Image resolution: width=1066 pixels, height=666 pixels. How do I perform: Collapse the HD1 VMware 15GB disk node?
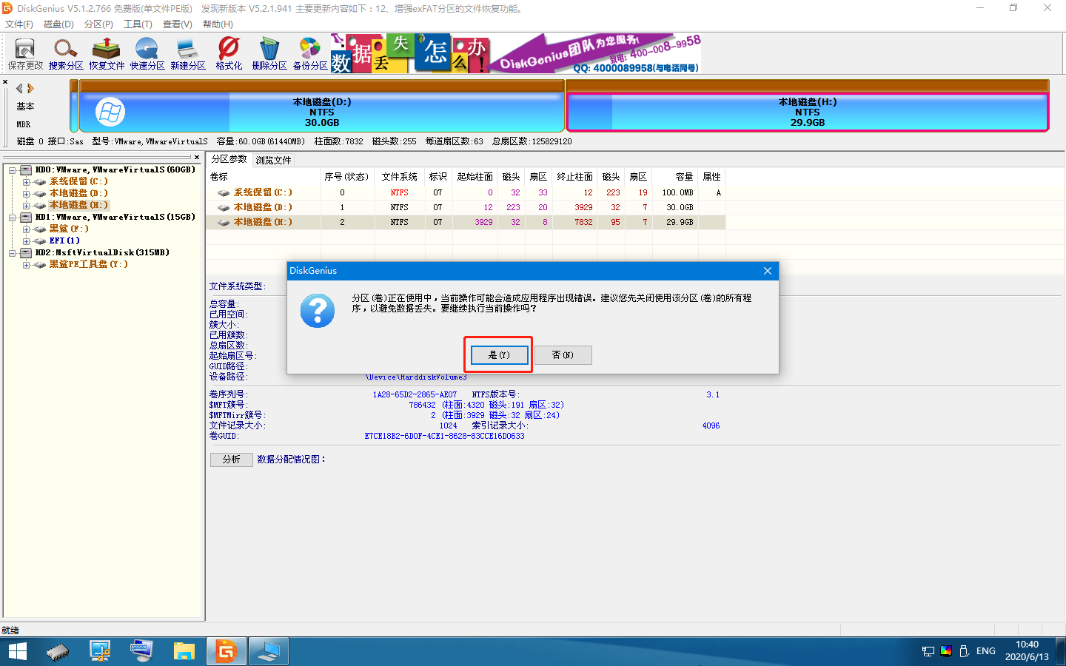point(13,218)
